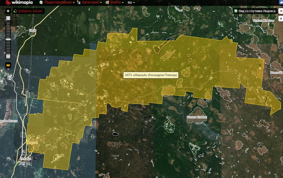Open the Вид со спутника Яндекса map selector
The width and height of the screenshot is (283, 178).
pyautogui.click(x=257, y=11)
